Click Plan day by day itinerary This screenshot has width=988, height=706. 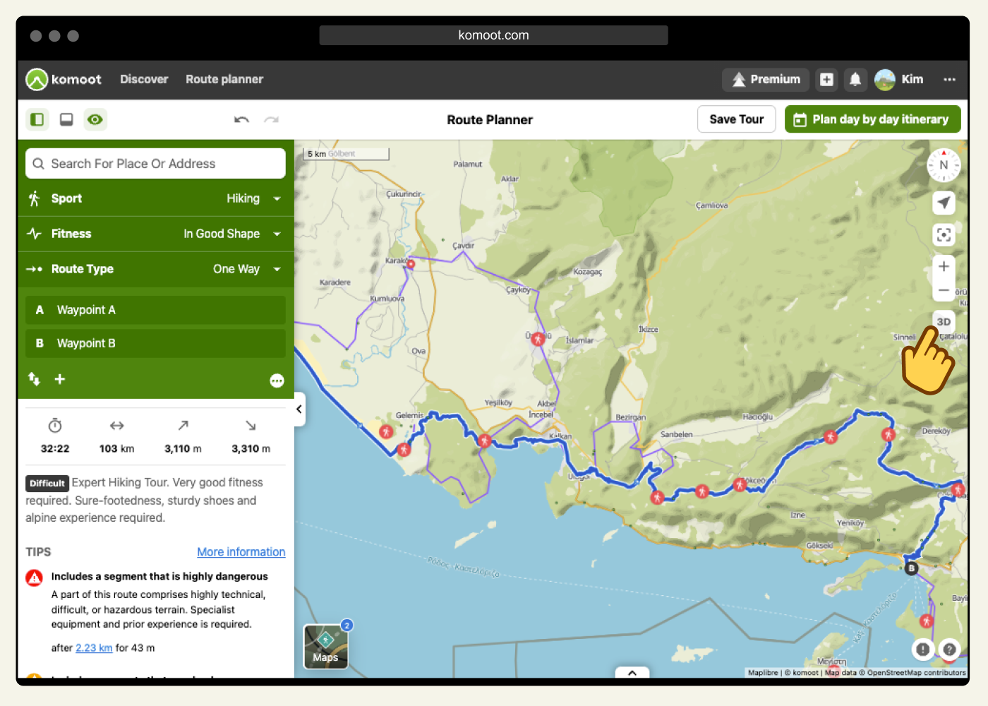coord(873,119)
